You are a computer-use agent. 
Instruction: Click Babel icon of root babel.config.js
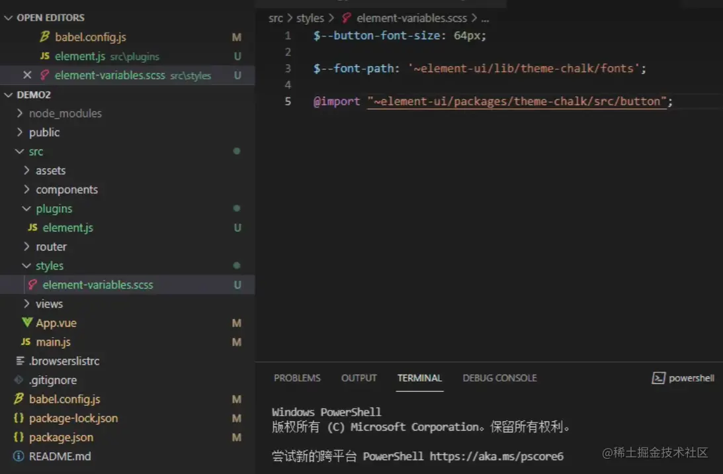[19, 399]
